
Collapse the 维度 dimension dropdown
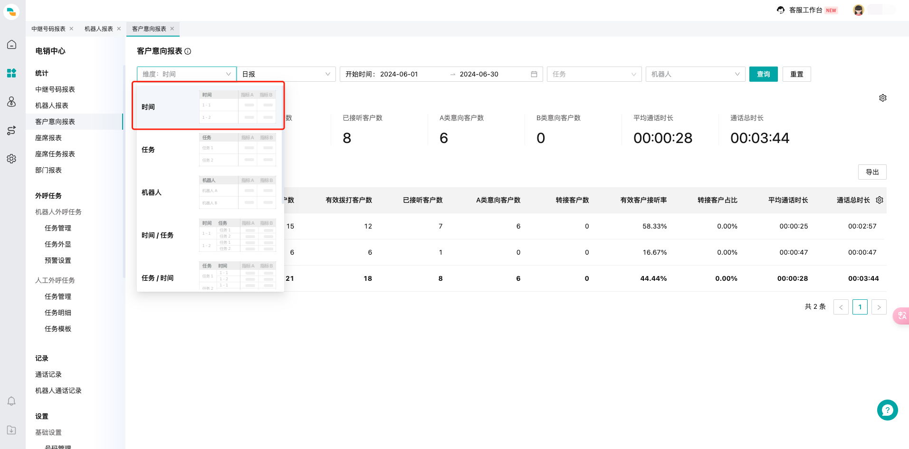click(x=187, y=74)
